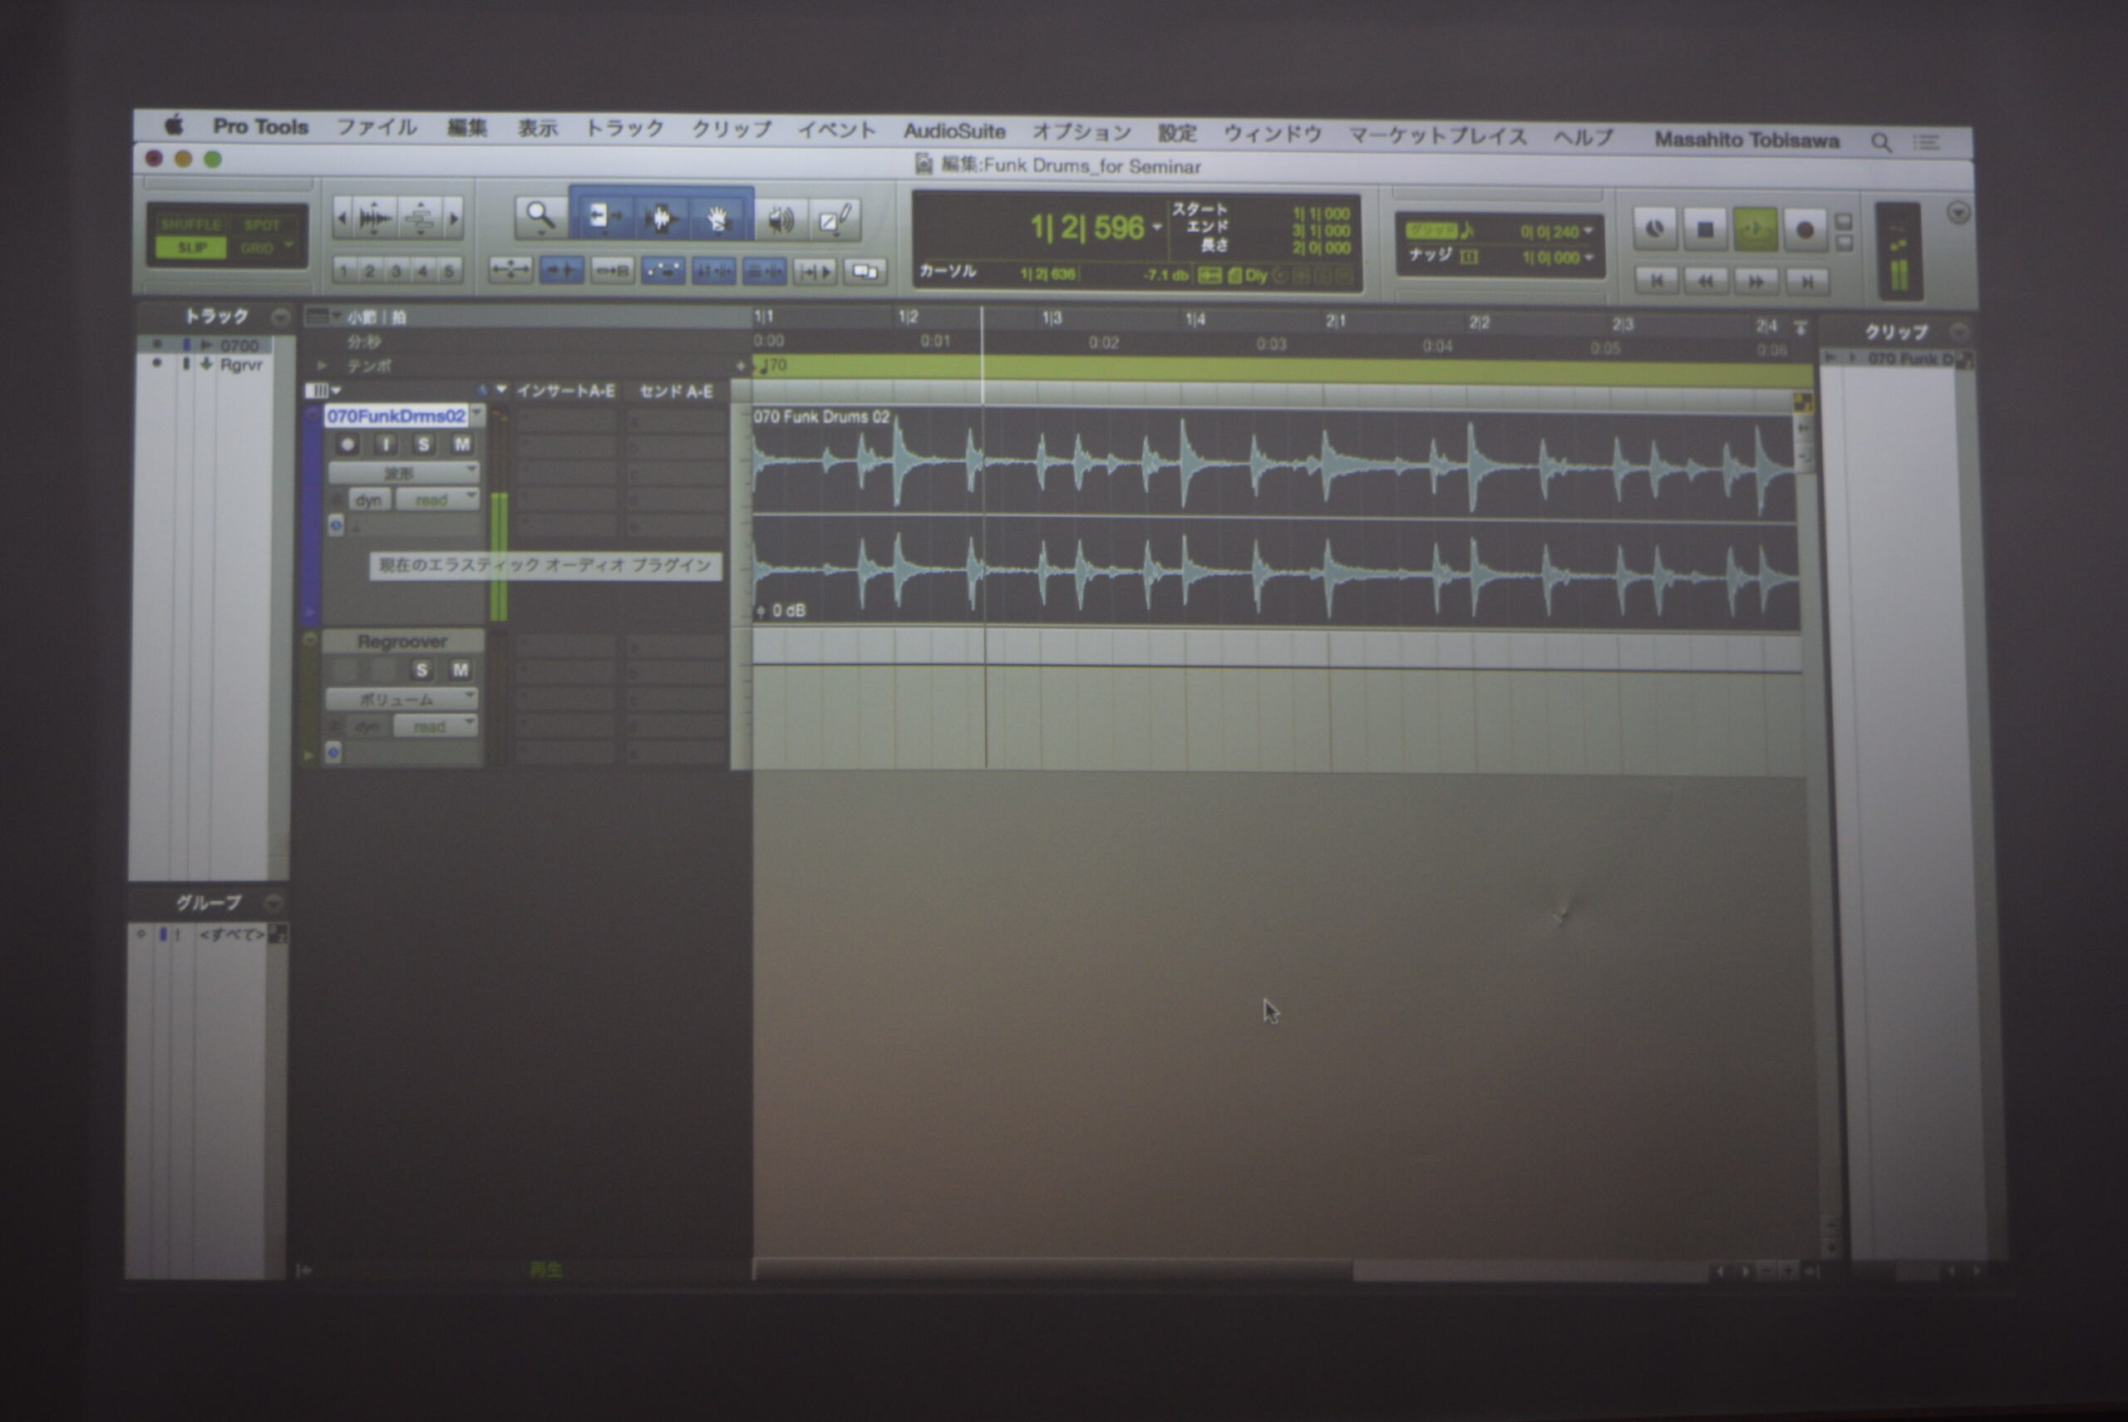This screenshot has height=1422, width=2128.
Task: Open the AudioSuite menu
Action: [x=954, y=131]
